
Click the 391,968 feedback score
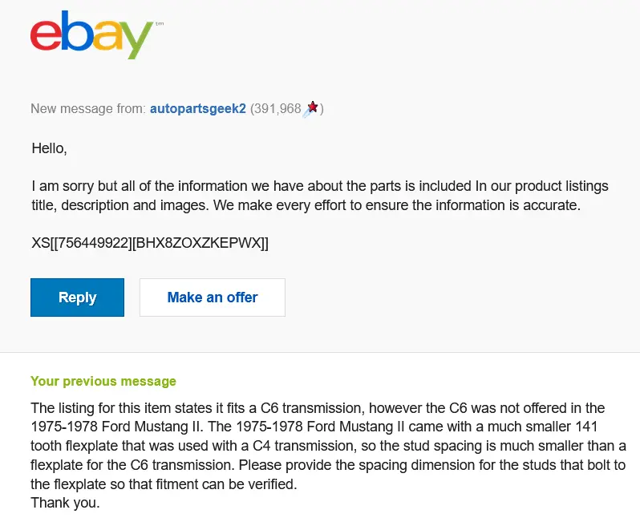coord(276,108)
